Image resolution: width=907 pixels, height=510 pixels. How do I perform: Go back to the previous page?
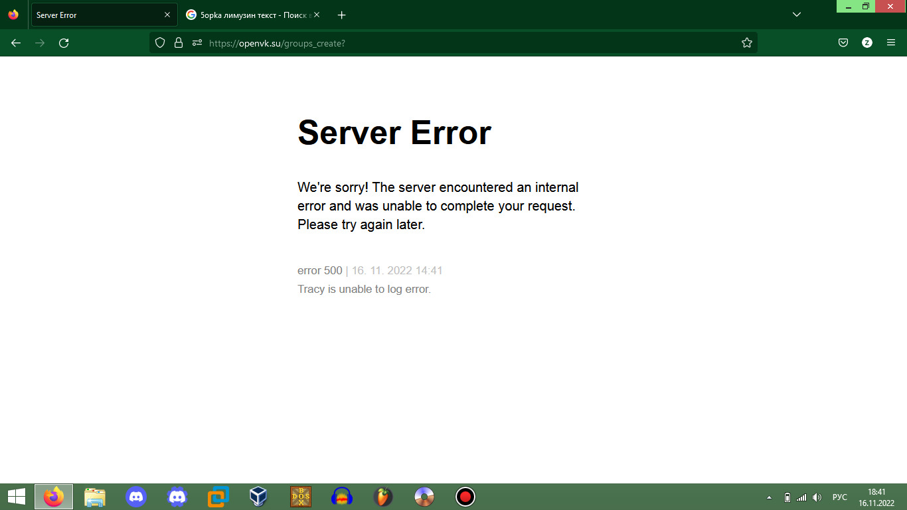tap(16, 42)
